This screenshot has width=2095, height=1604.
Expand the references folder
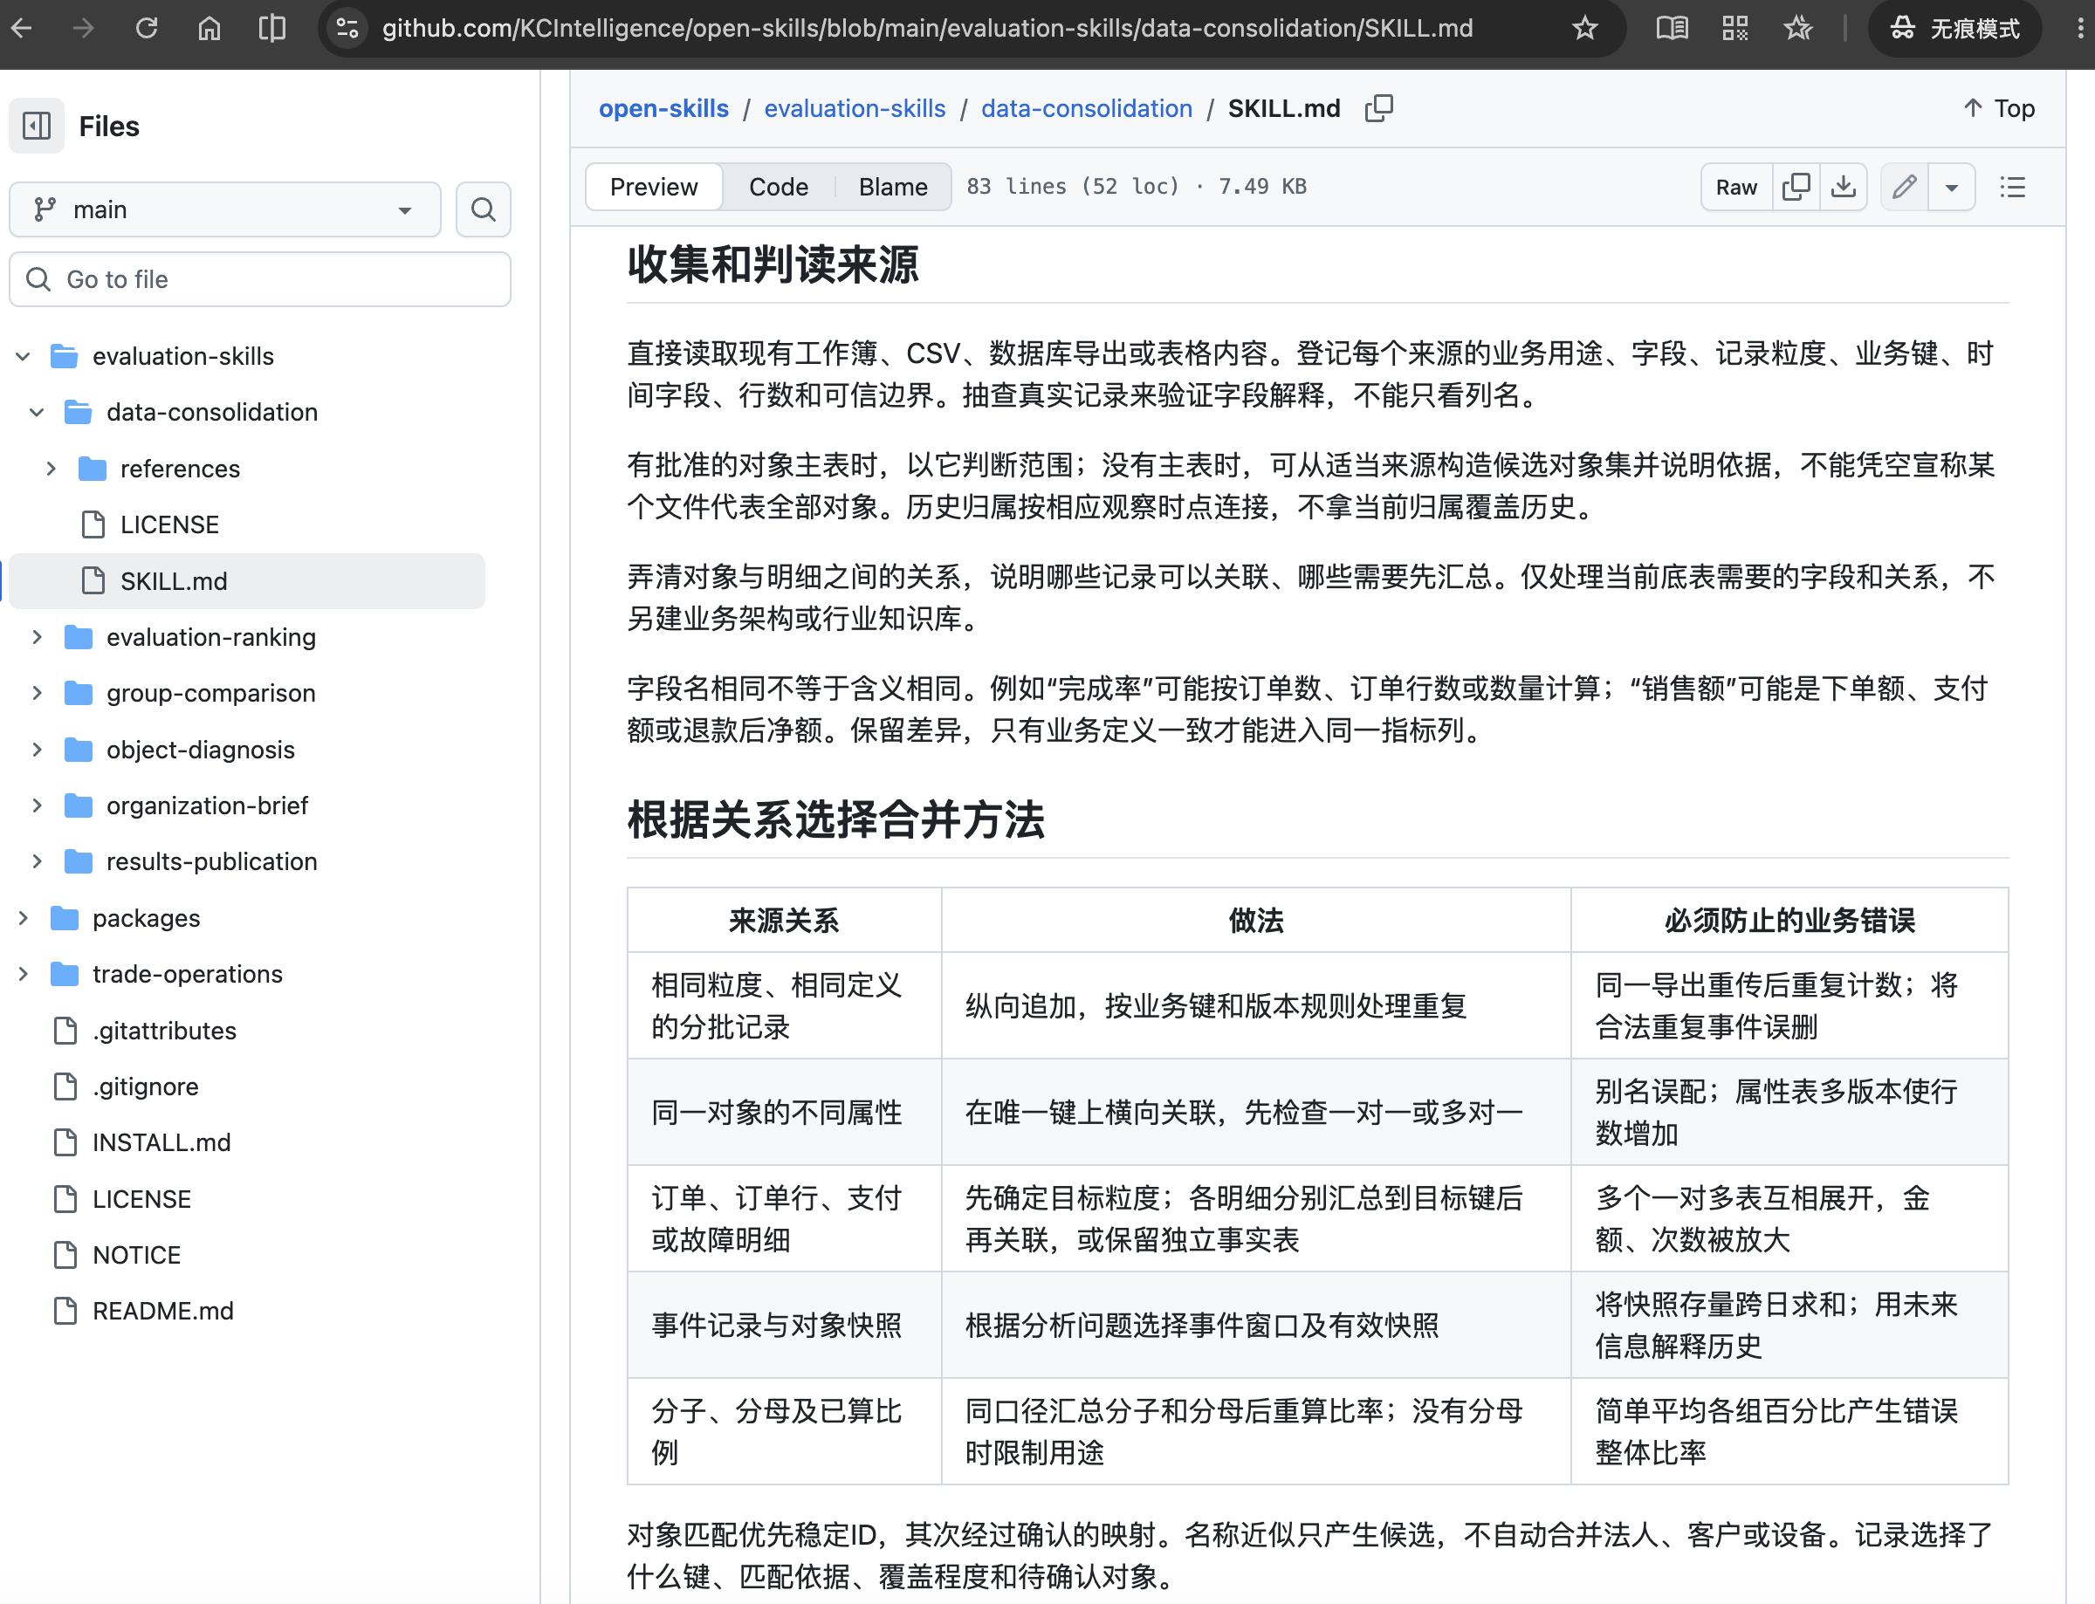[x=52, y=469]
